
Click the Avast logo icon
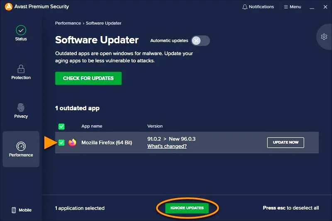click(x=8, y=7)
